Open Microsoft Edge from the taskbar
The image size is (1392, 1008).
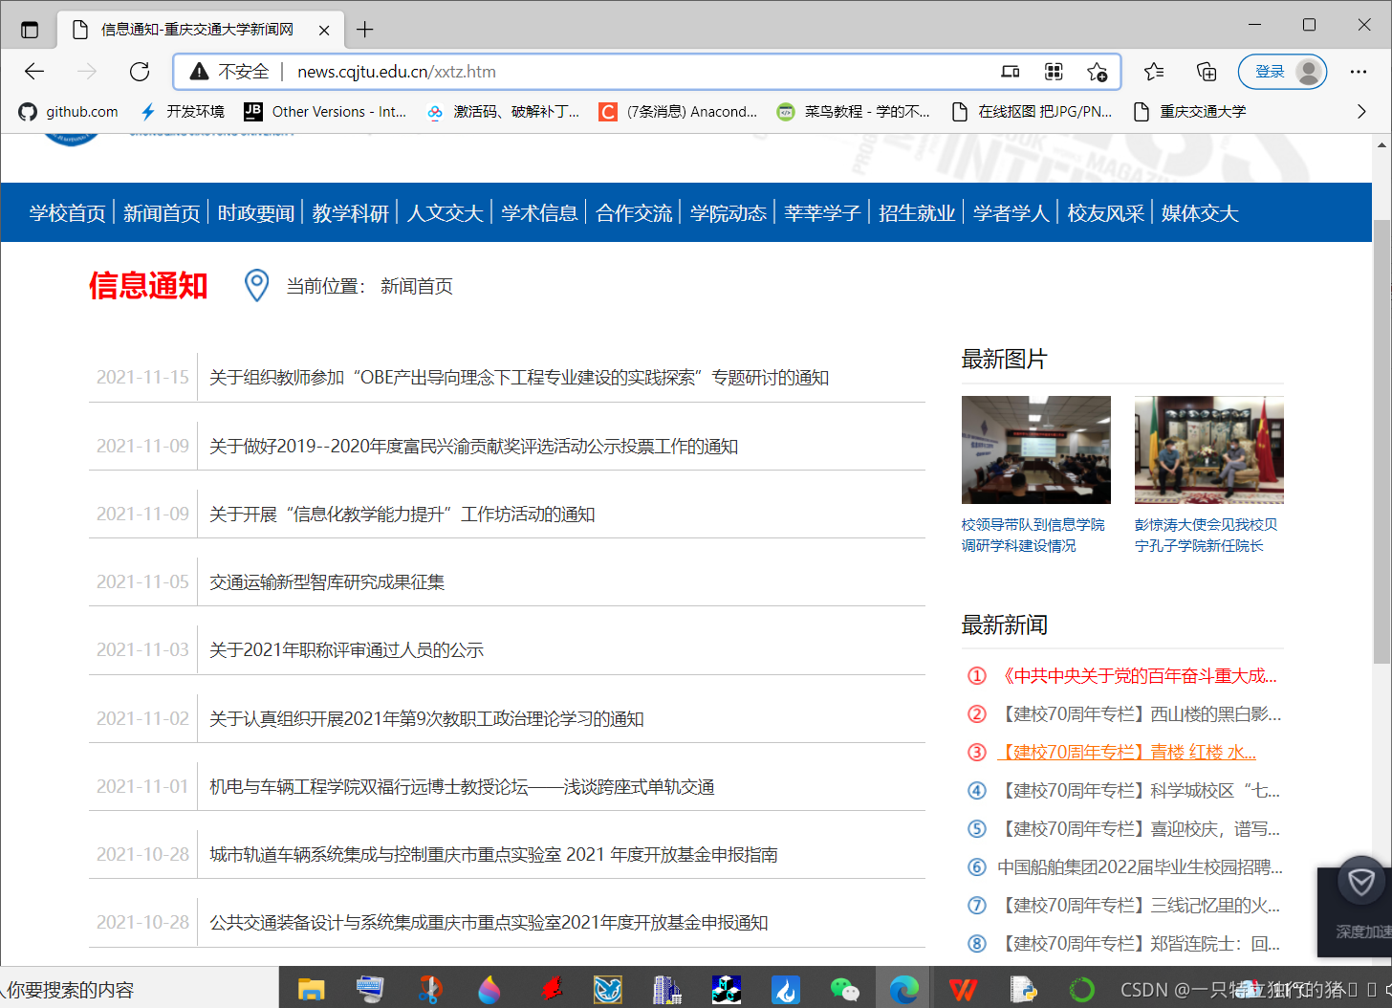coord(903,989)
